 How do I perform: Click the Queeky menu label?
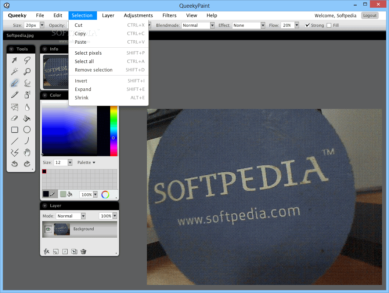[x=17, y=15]
